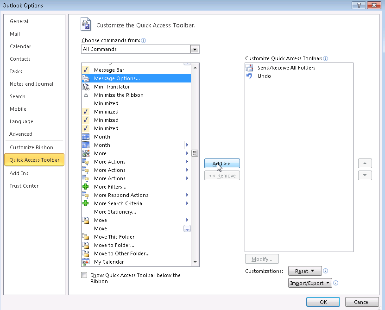This screenshot has height=310, width=385.
Task: Click the command list scrollbar thumb
Action: point(195,153)
